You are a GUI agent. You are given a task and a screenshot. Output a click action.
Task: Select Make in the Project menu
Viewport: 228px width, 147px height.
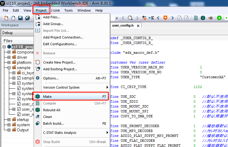pos(72,97)
